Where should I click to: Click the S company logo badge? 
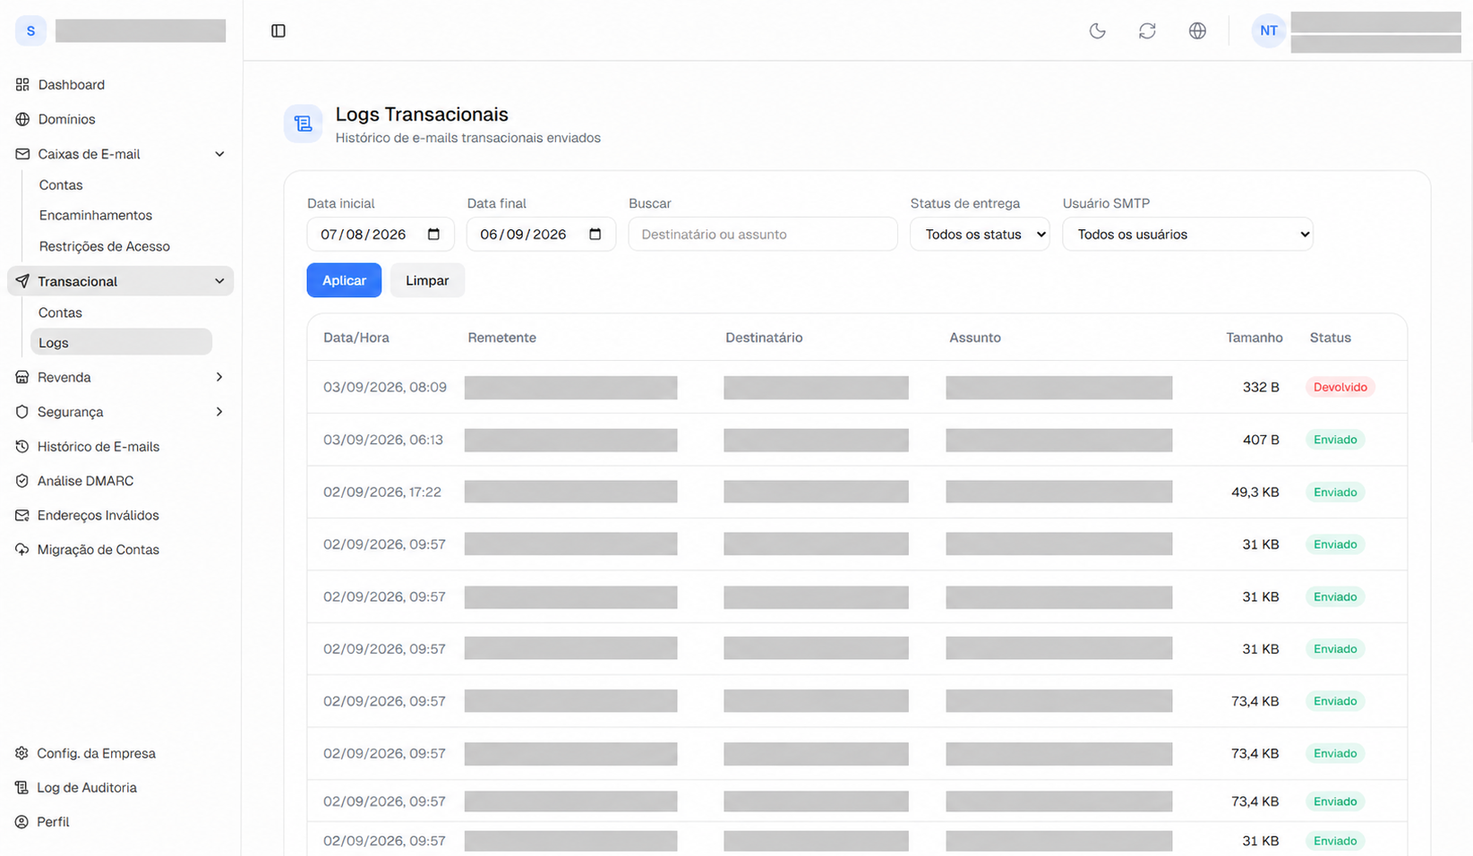[x=30, y=30]
